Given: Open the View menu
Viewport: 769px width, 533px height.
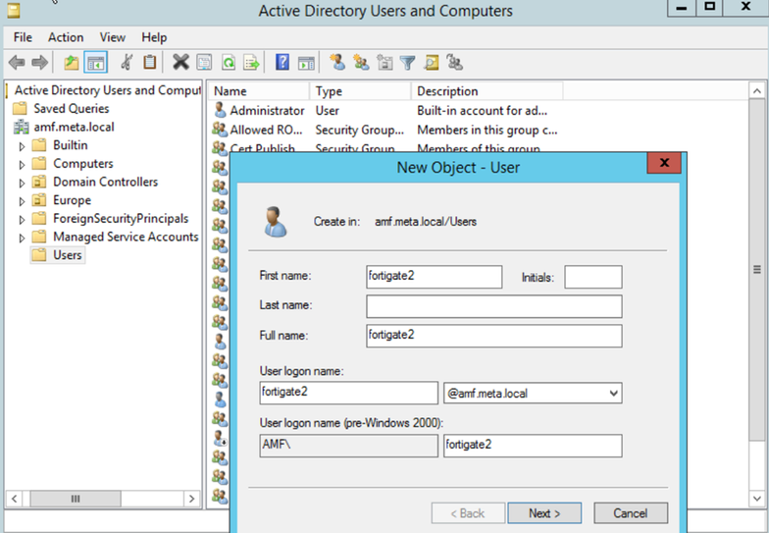Looking at the screenshot, I should coord(112,37).
